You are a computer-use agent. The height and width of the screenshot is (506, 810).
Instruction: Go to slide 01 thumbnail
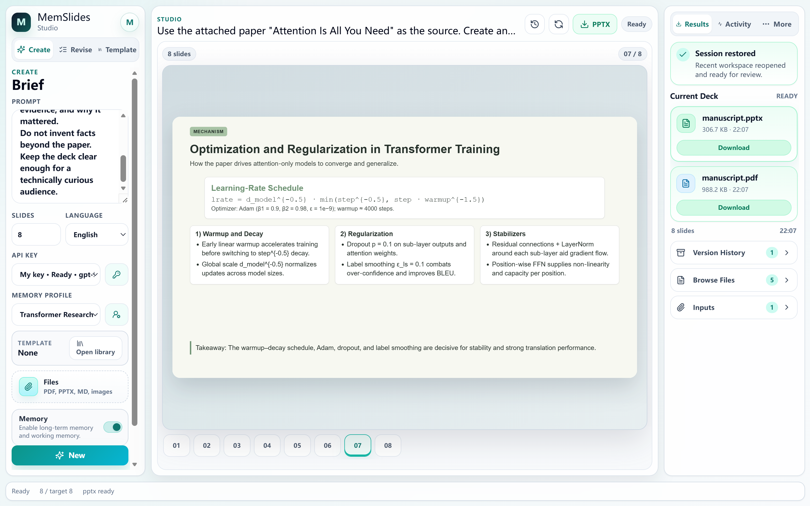click(x=176, y=445)
